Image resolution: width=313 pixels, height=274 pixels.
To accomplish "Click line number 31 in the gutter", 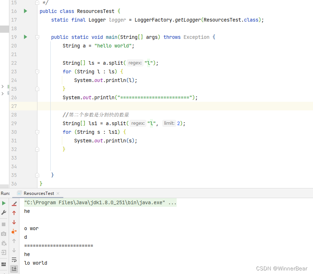I will pyautogui.click(x=14, y=141).
